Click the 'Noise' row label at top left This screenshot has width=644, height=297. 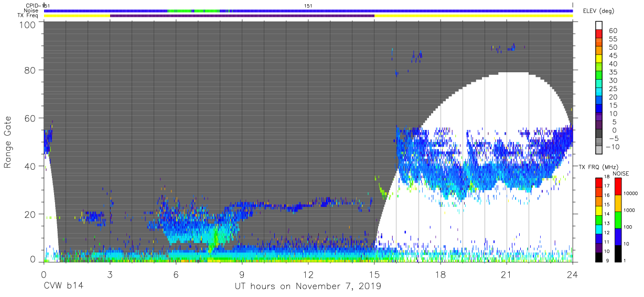[x=31, y=10]
